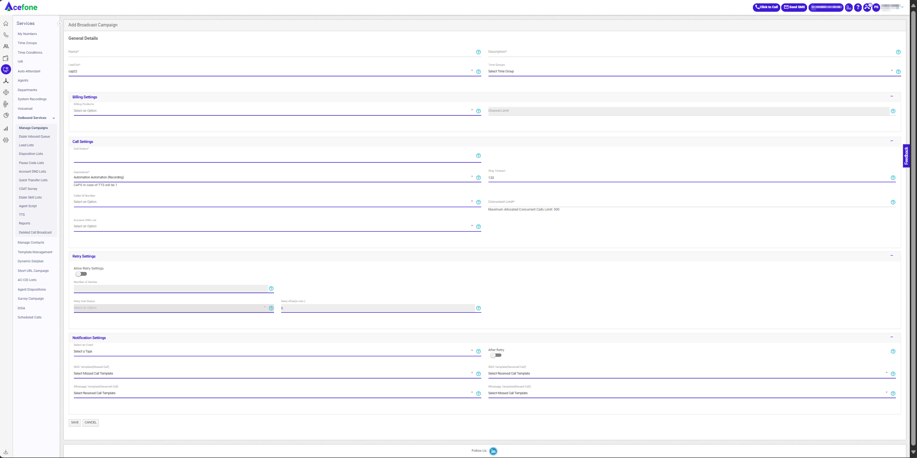Click the help icon beside Ring Timeout
The image size is (917, 458).
[893, 178]
